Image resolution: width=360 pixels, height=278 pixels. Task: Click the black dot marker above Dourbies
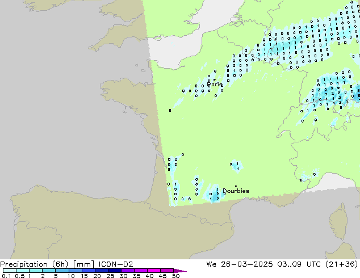(236, 186)
